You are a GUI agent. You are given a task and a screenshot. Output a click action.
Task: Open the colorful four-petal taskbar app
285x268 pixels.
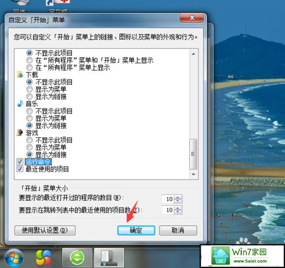[43, 258]
